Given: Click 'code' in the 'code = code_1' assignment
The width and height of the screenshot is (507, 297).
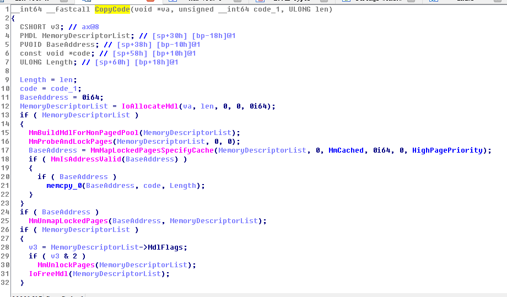Looking at the screenshot, I should pyautogui.click(x=29, y=89).
